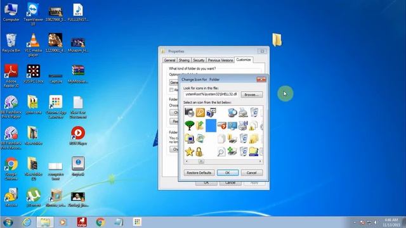Click the icon list horizontal scrollbar thumb

[x=201, y=161]
